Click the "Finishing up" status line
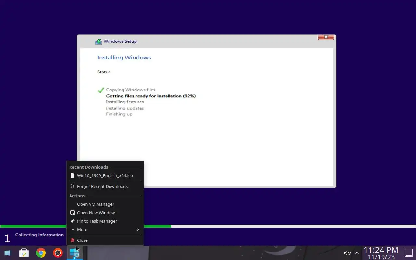The image size is (416, 260). [x=119, y=114]
